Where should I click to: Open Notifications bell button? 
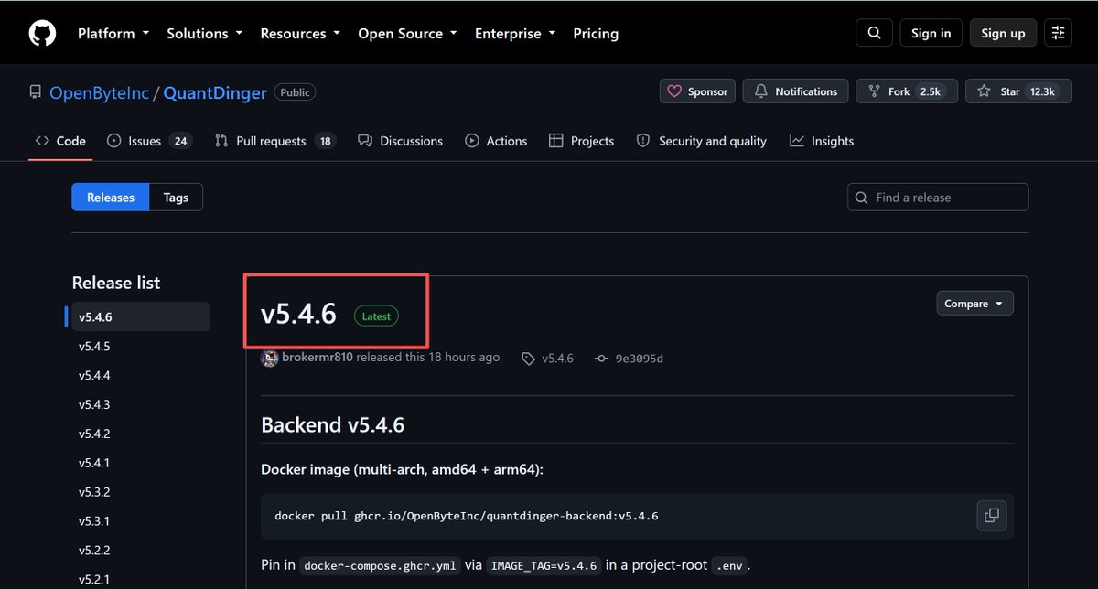pos(795,91)
